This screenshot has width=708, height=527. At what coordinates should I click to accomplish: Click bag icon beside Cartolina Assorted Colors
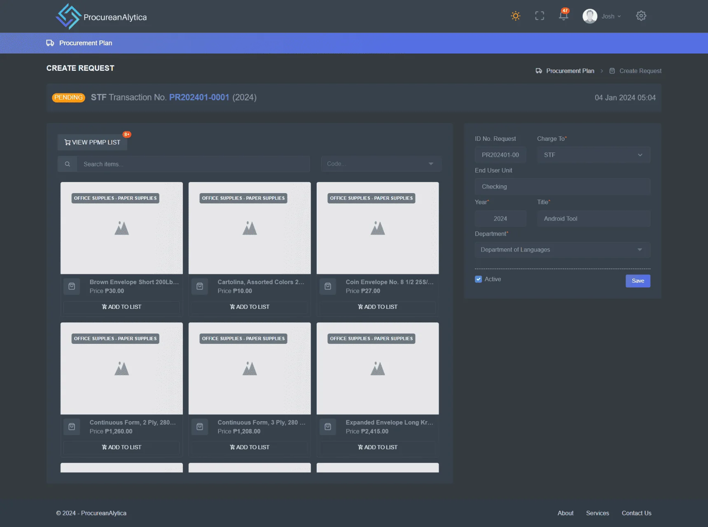(200, 287)
